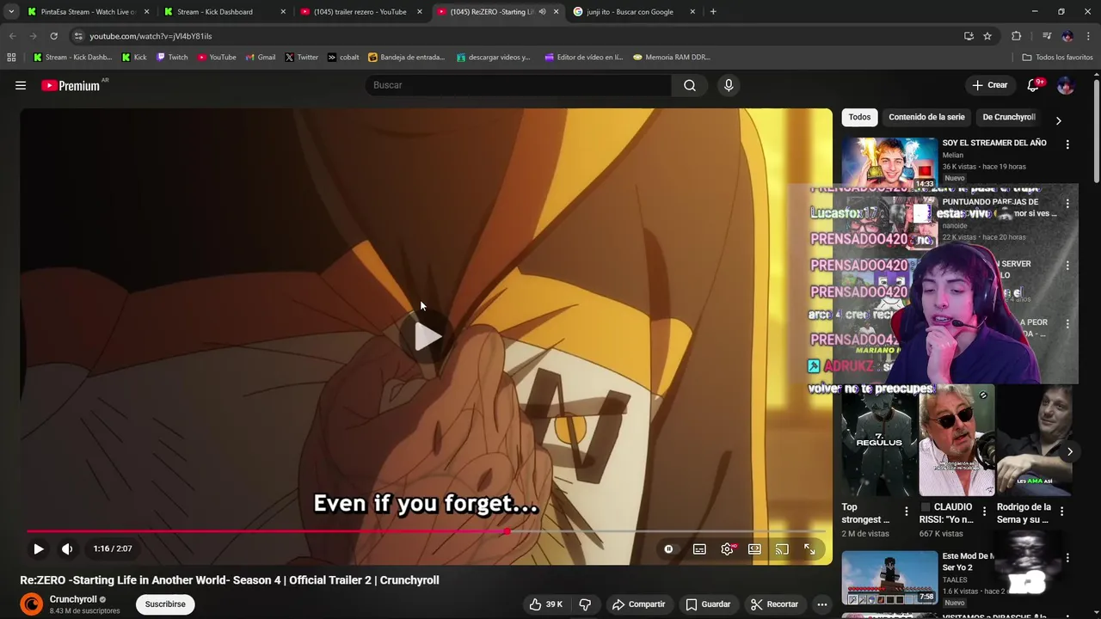
Task: Open the Top strongest REGULUS short
Action: [x=879, y=441]
